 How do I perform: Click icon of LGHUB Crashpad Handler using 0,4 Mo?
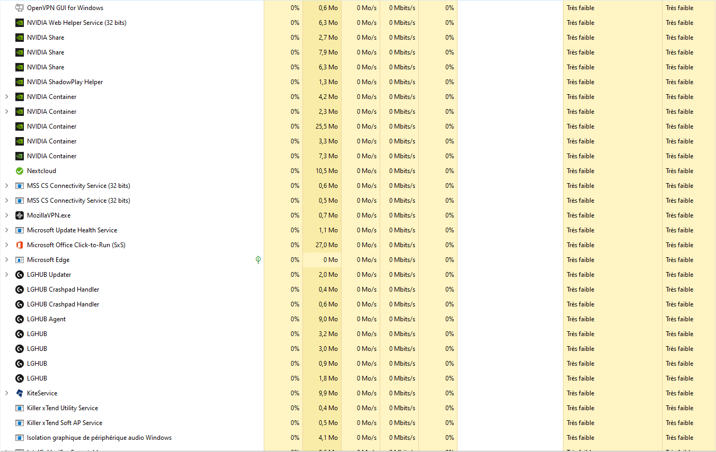click(x=20, y=290)
